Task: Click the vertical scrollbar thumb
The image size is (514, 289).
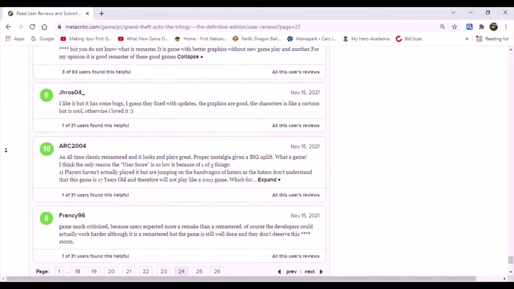Action: click(510, 260)
